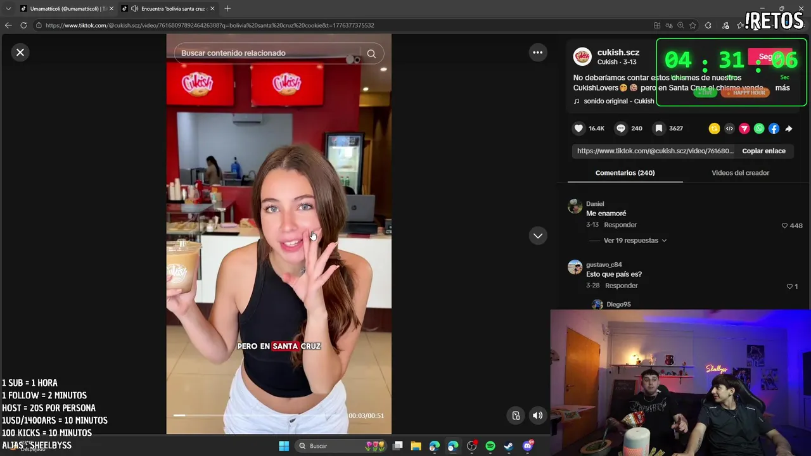
Task: Like Daniel's comment heart
Action: pos(784,225)
